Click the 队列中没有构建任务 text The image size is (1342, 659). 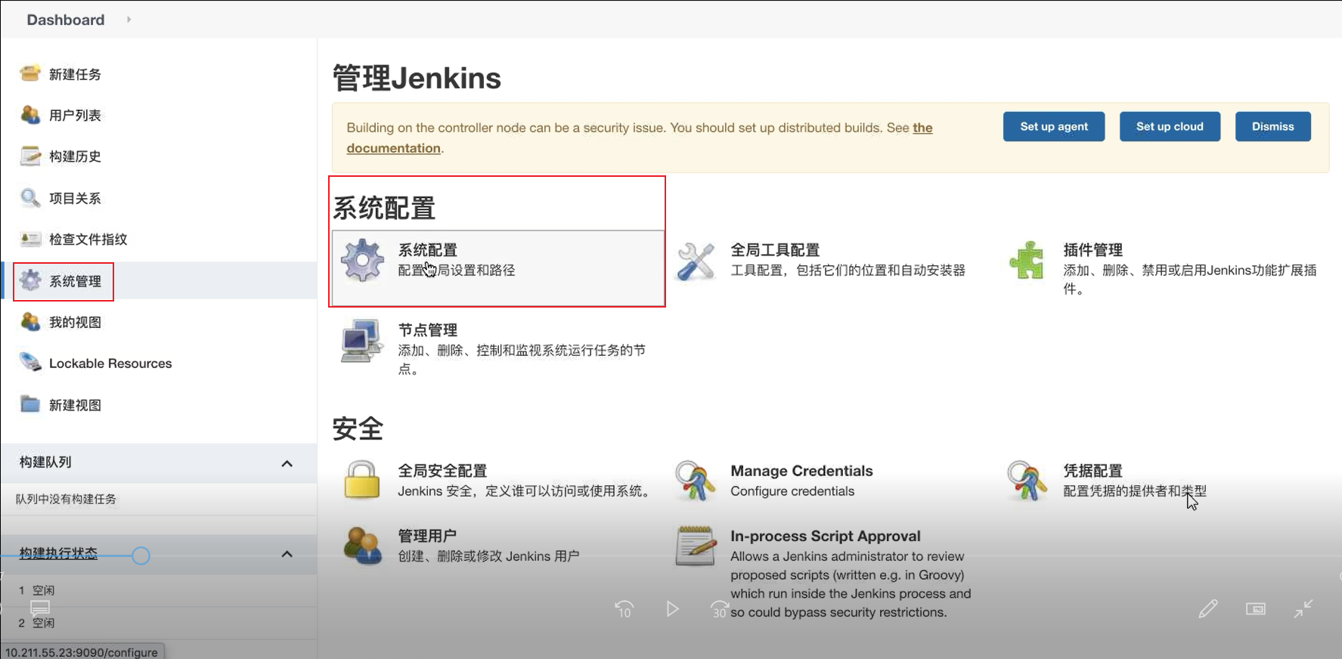click(x=67, y=499)
